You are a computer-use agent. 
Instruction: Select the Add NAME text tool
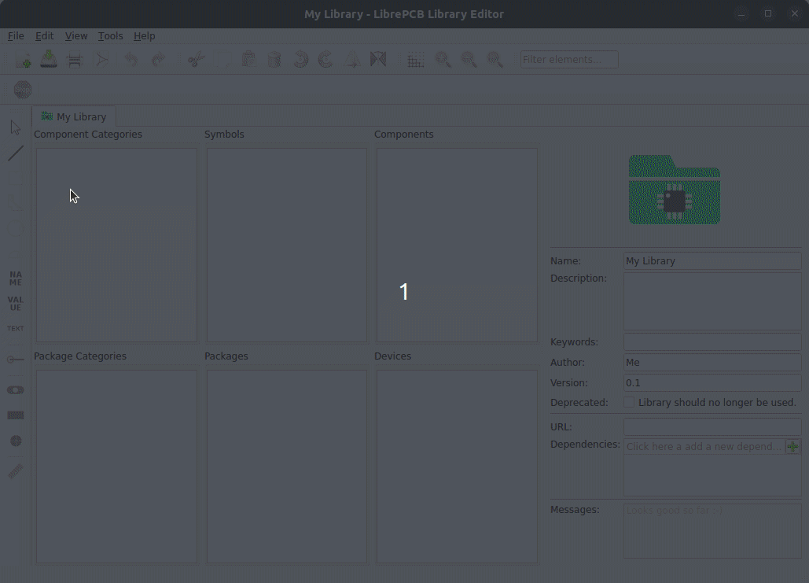(16, 279)
